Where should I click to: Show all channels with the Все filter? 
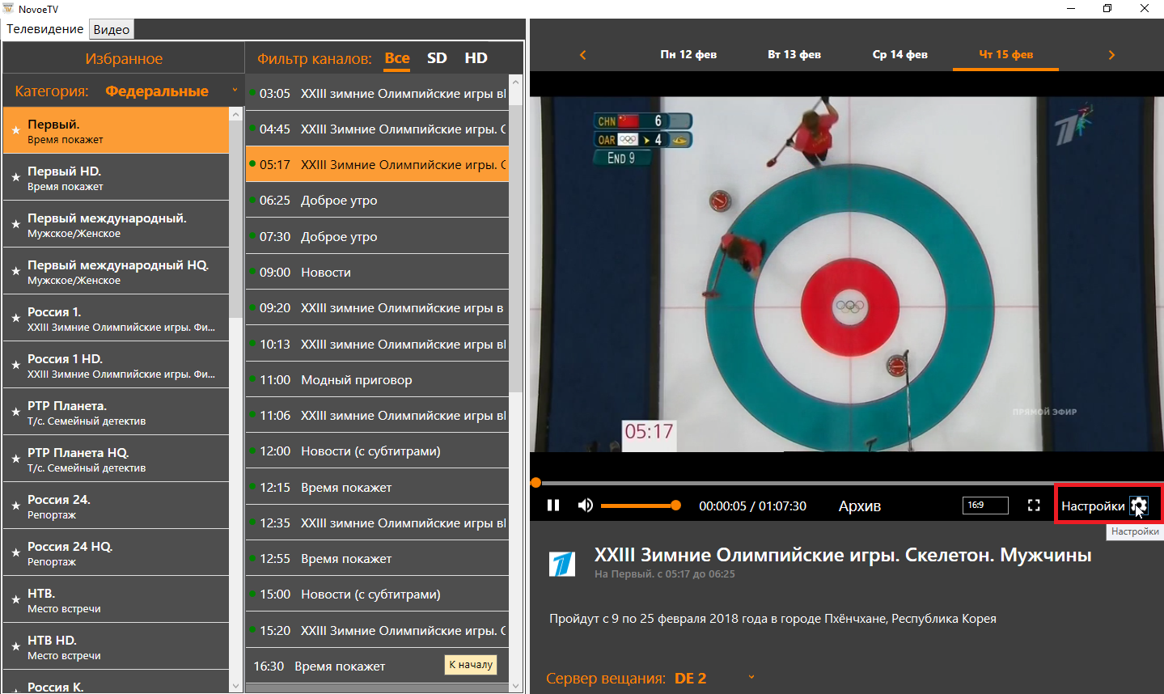click(397, 58)
